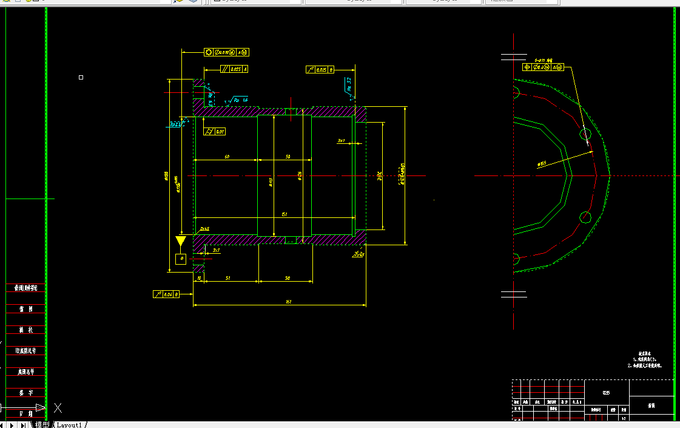This screenshot has height=428, width=680.
Task: Click the upper green bolt-hole circle in right view
Action: coord(585,134)
